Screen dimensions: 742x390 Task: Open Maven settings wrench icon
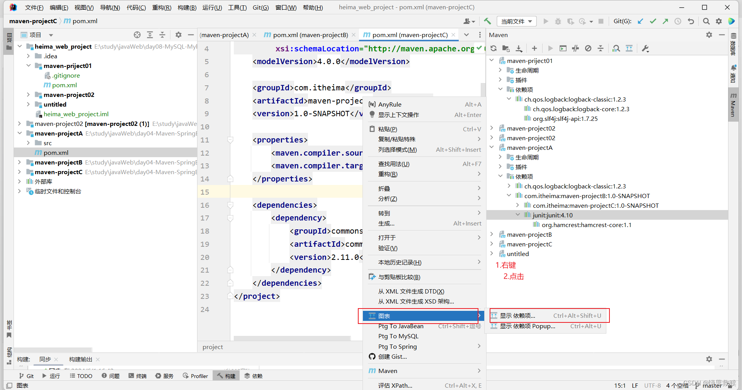pyautogui.click(x=645, y=48)
